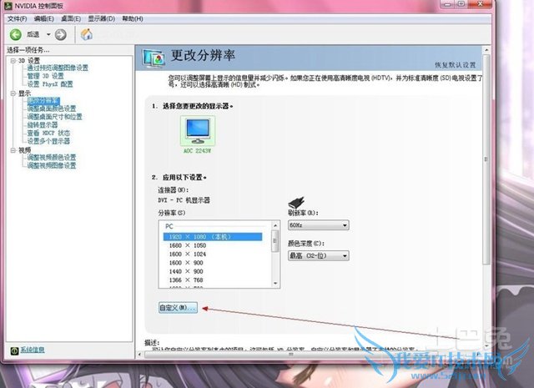Click horizontal scrollbar left arrow
The image size is (534, 388).
(139, 355)
